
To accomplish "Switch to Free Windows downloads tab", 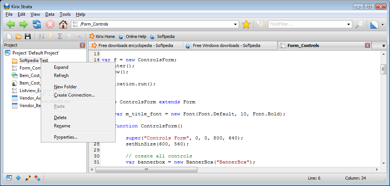I will 230,45.
